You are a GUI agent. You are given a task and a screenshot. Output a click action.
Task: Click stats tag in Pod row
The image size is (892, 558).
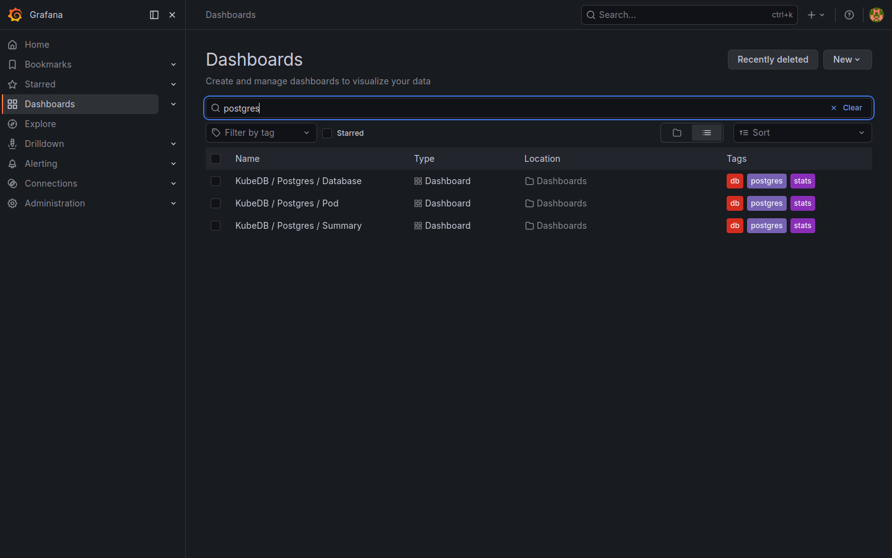point(802,203)
